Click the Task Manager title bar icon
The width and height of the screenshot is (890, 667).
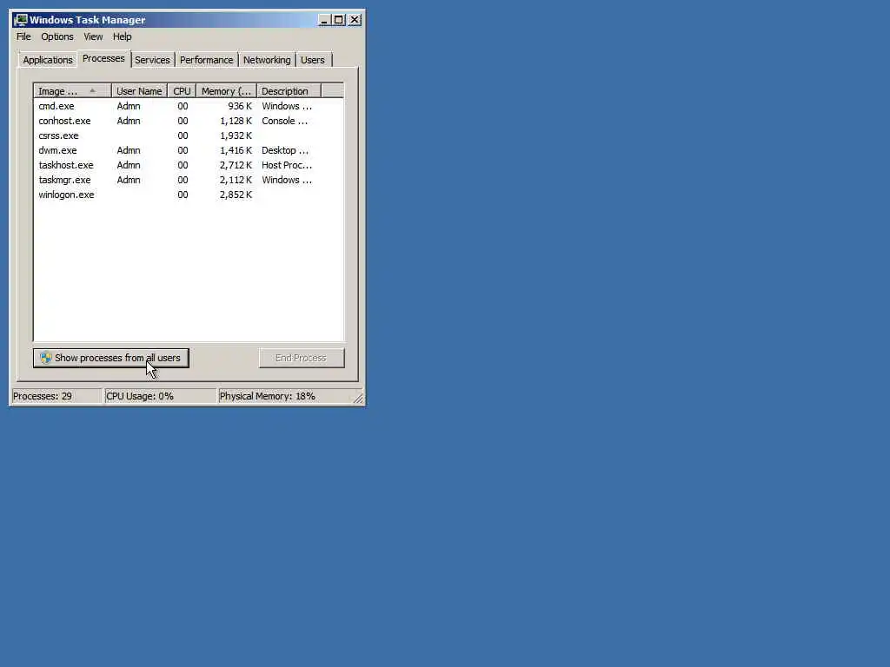(21, 20)
